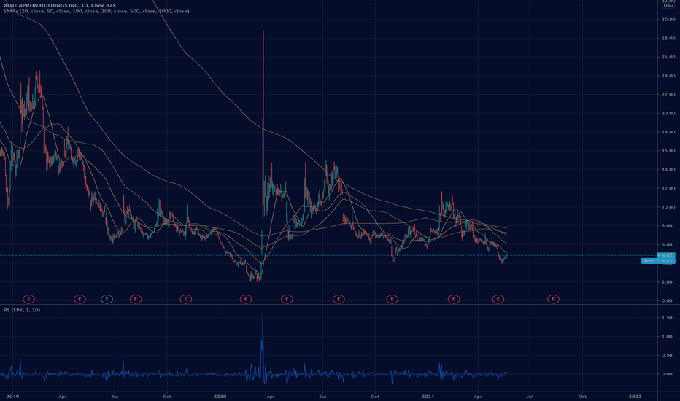Click the S split marker
The image size is (680, 401).
[107, 299]
